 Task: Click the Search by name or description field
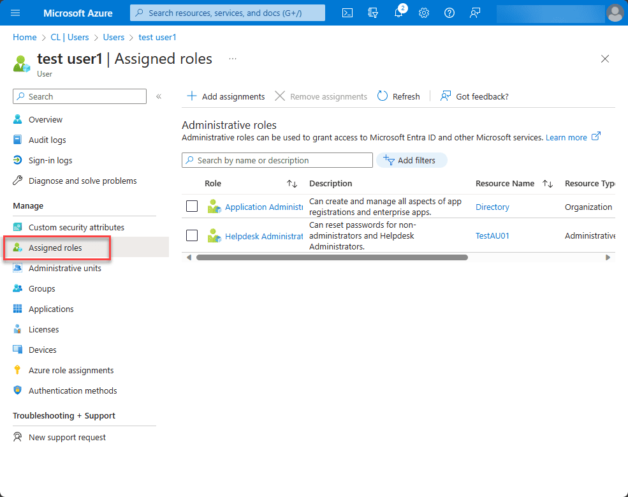point(277,160)
